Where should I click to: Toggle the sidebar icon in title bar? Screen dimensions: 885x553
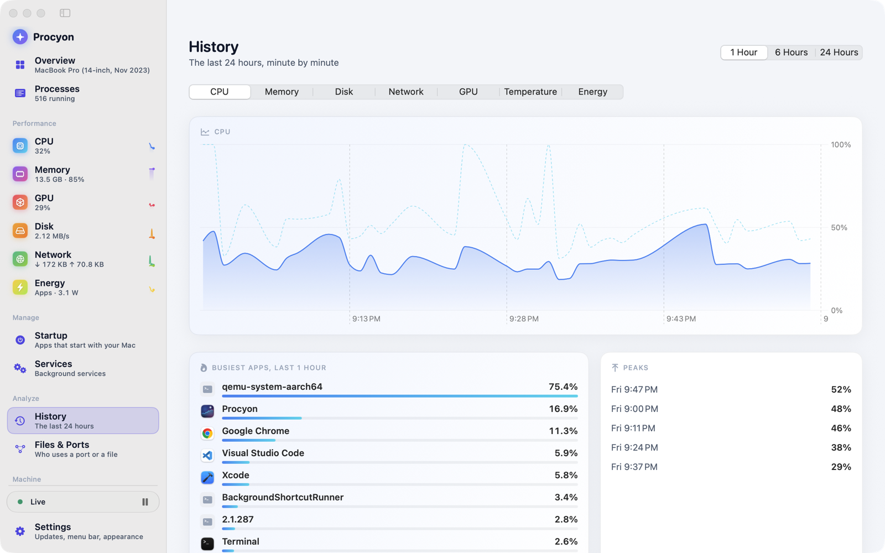65,13
